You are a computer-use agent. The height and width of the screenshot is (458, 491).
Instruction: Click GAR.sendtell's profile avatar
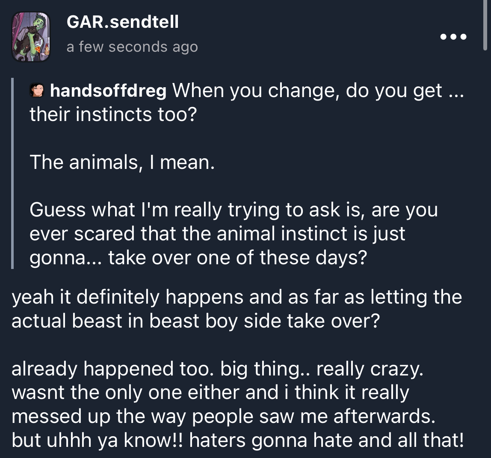pos(31,37)
